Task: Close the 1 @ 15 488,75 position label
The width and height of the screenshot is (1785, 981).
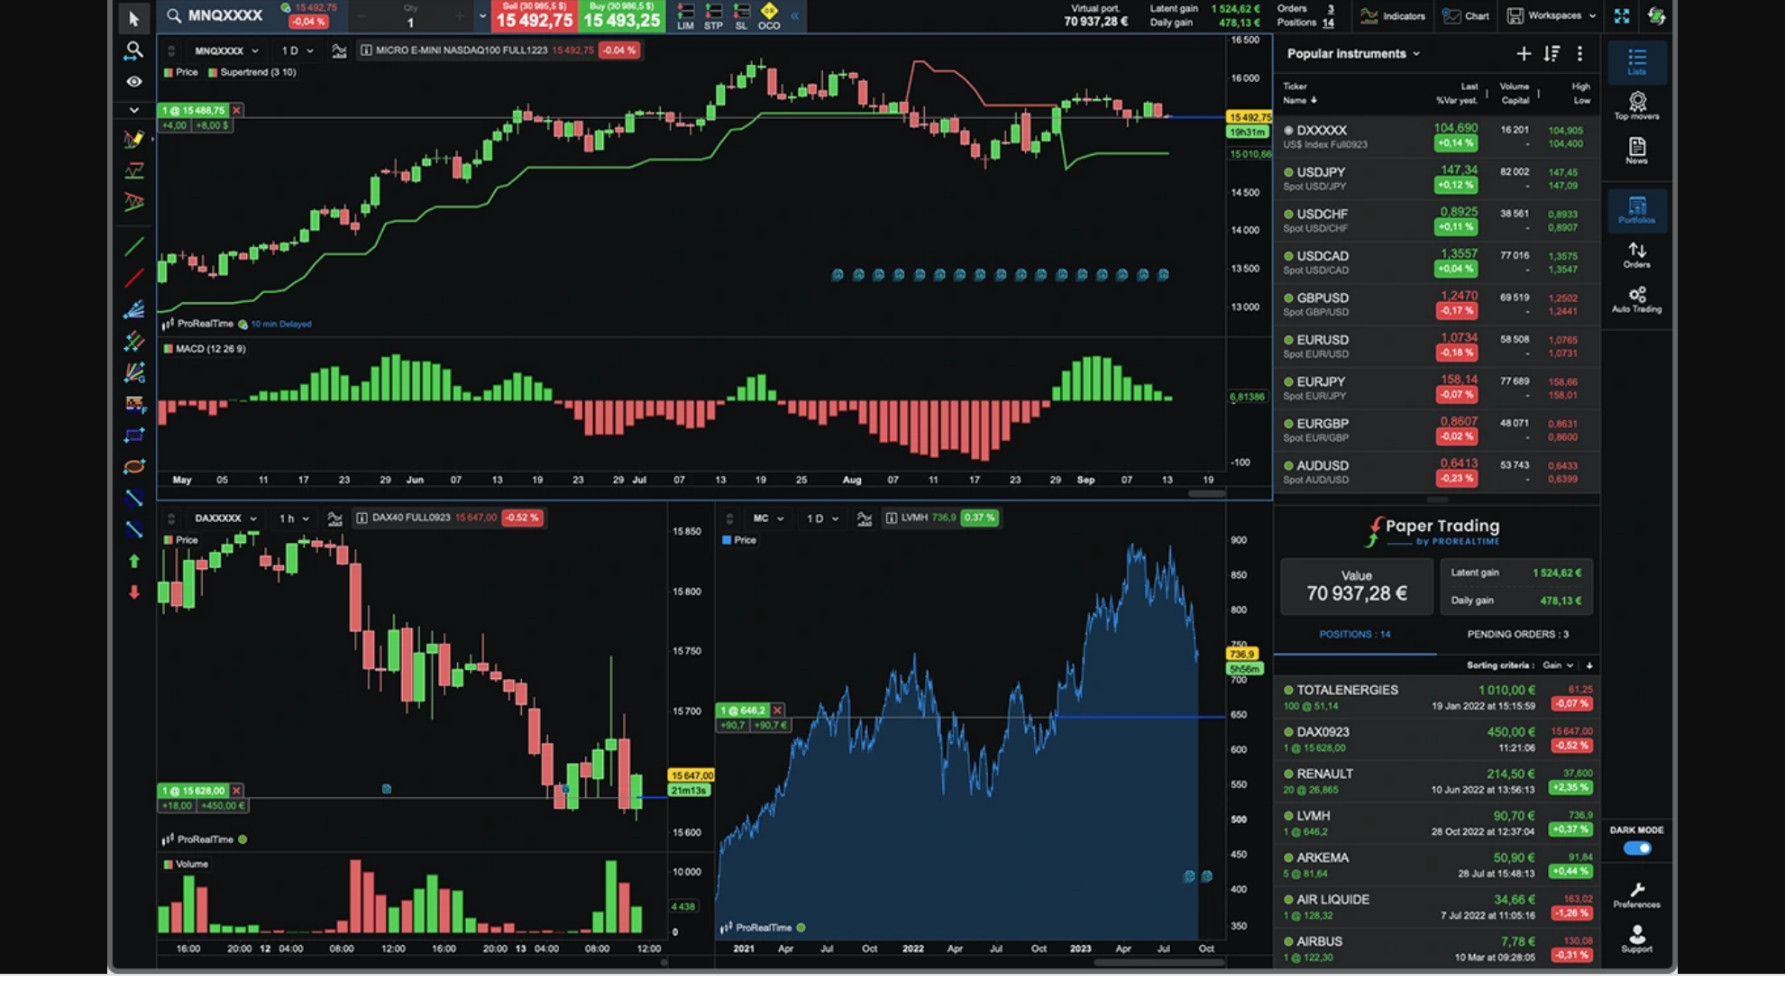Action: [236, 110]
